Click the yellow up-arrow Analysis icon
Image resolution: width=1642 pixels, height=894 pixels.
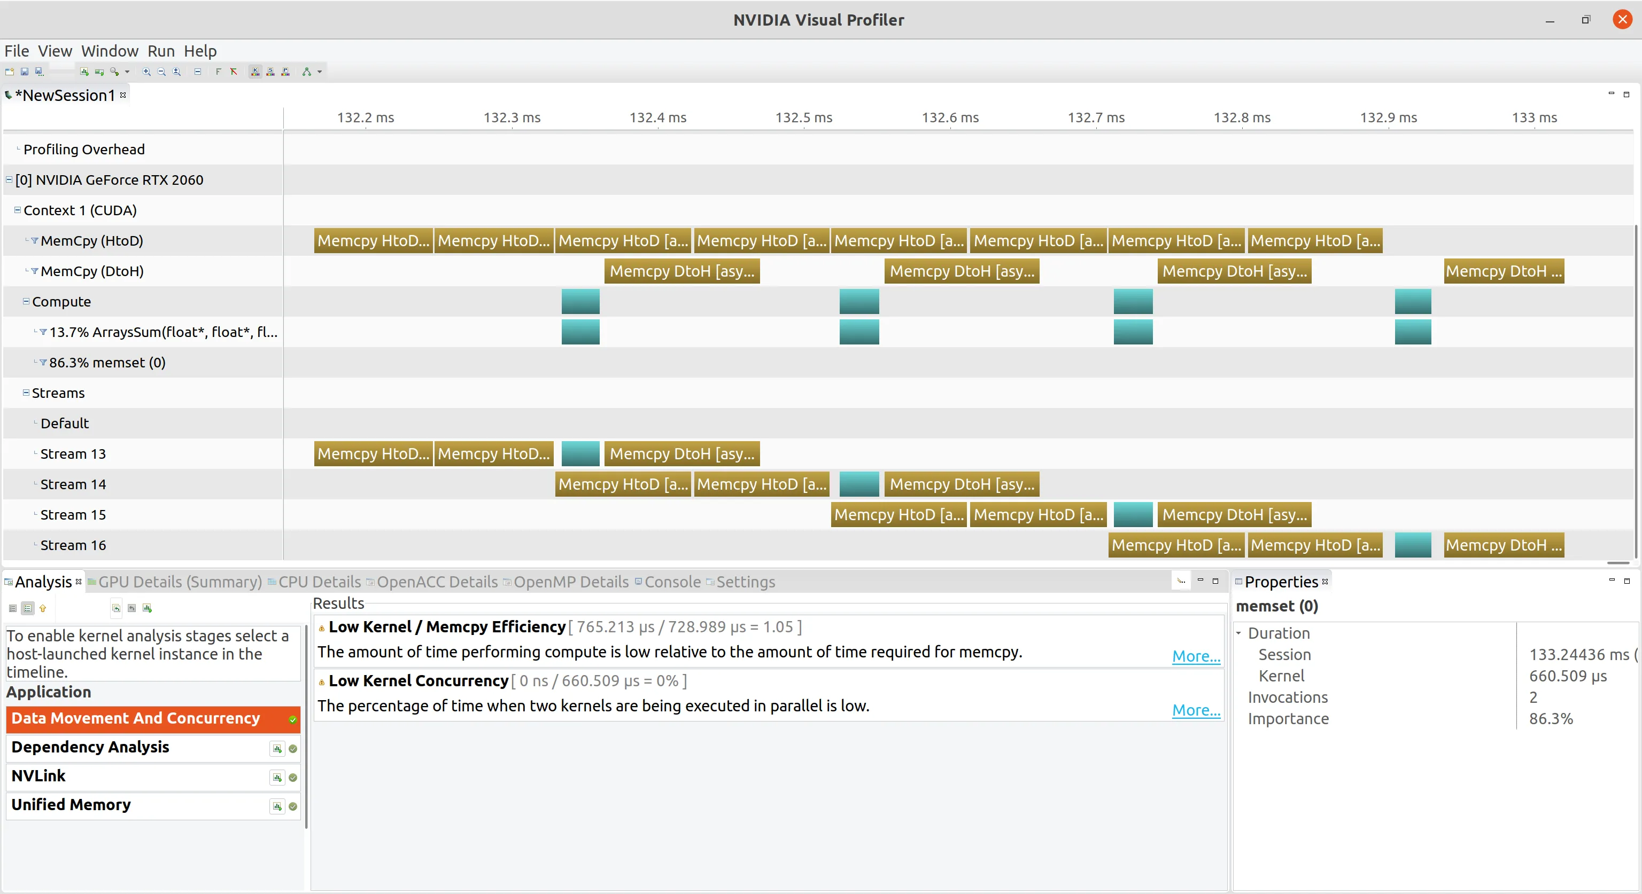coord(43,608)
